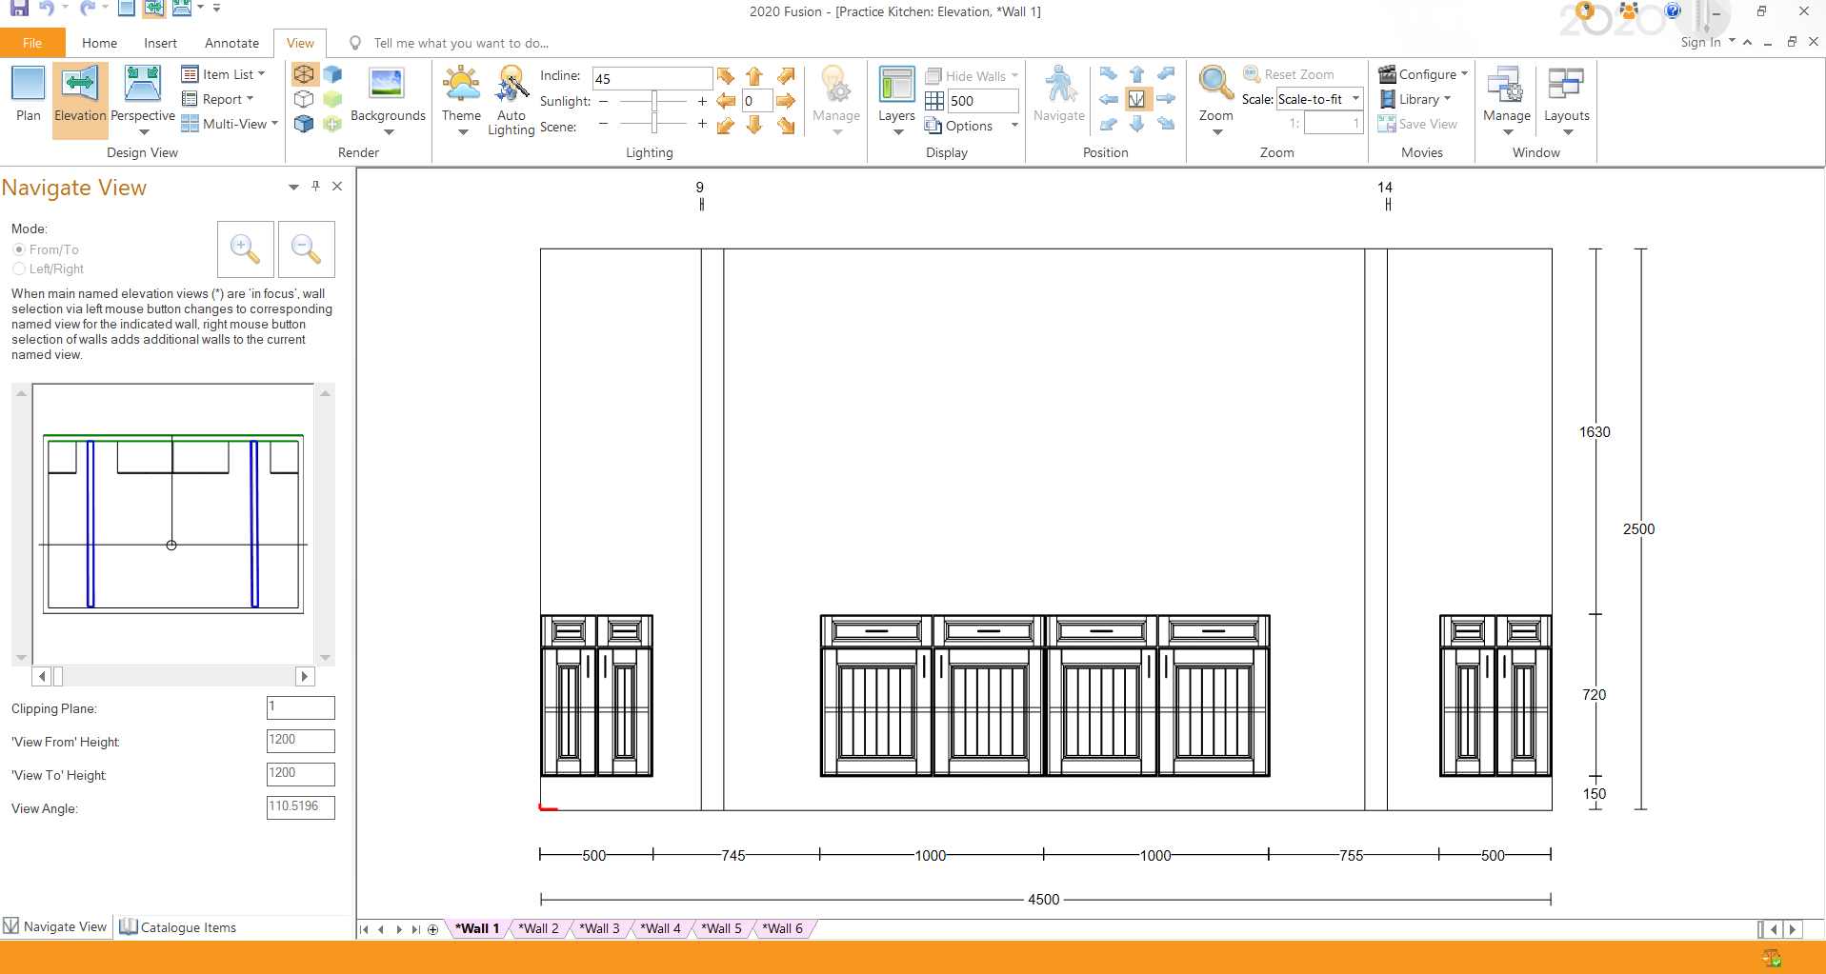1826x974 pixels.
Task: Click the center Navigate View position icon
Action: click(1137, 99)
